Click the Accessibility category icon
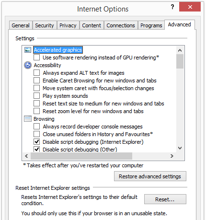The image size is (206, 220). coord(28,65)
